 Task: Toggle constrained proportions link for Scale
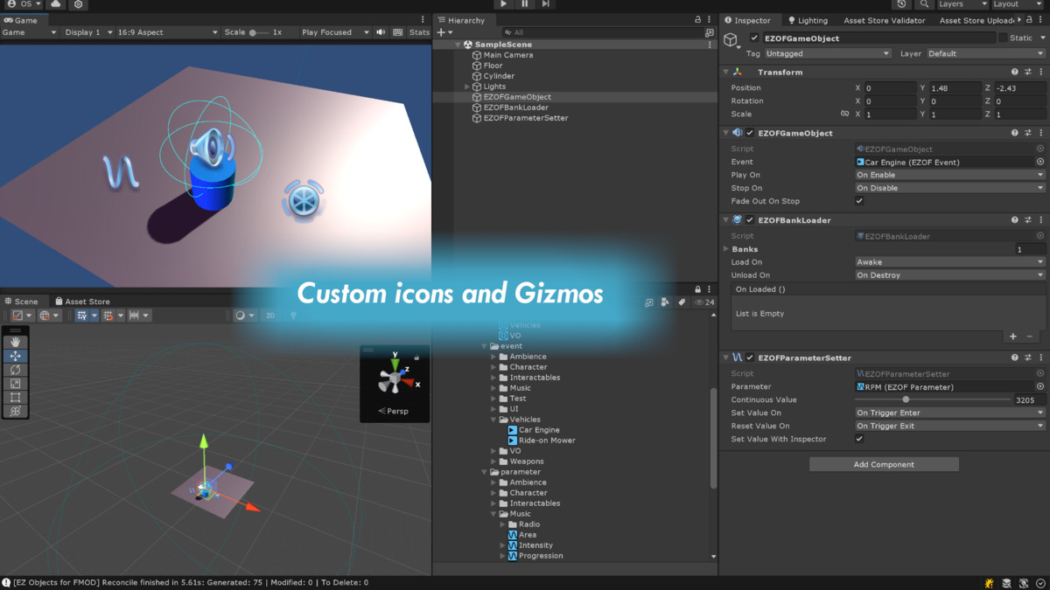point(844,115)
